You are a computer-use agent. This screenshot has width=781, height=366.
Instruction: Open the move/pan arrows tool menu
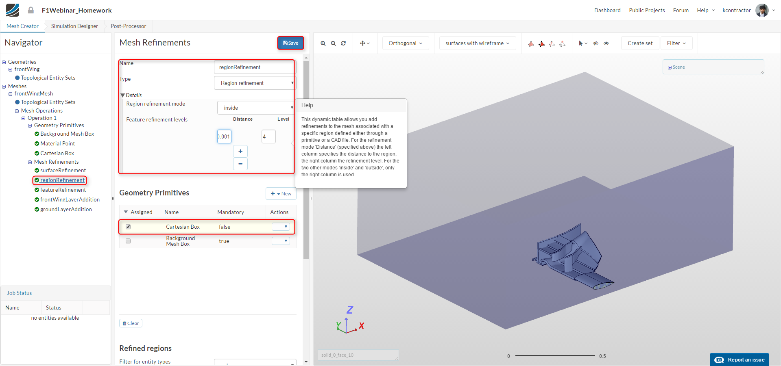(364, 43)
